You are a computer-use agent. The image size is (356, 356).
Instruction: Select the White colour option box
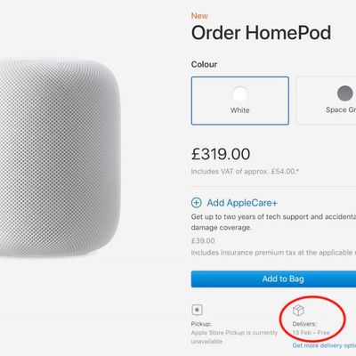(240, 101)
